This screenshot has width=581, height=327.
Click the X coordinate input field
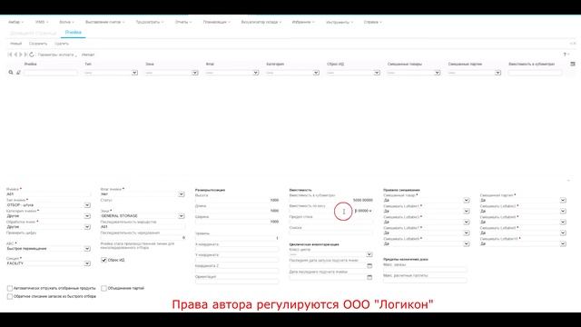[x=237, y=250]
